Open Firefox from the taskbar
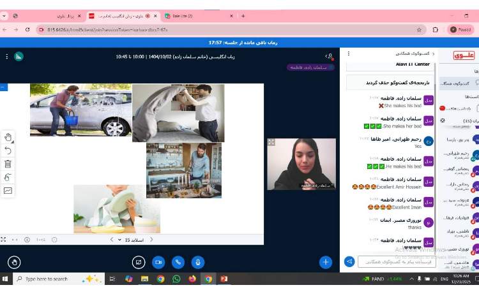Screen dimensions: 479x306 [192, 279]
